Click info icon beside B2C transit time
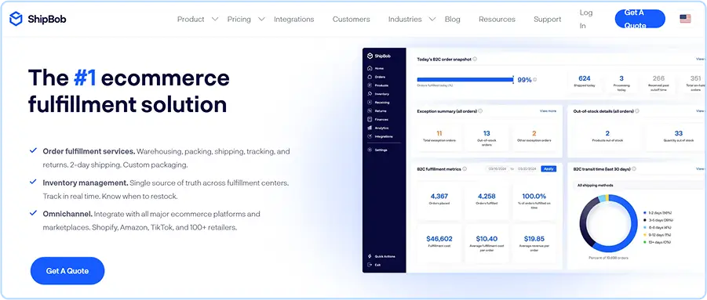Screen dimensions: 707x300 click(634, 169)
